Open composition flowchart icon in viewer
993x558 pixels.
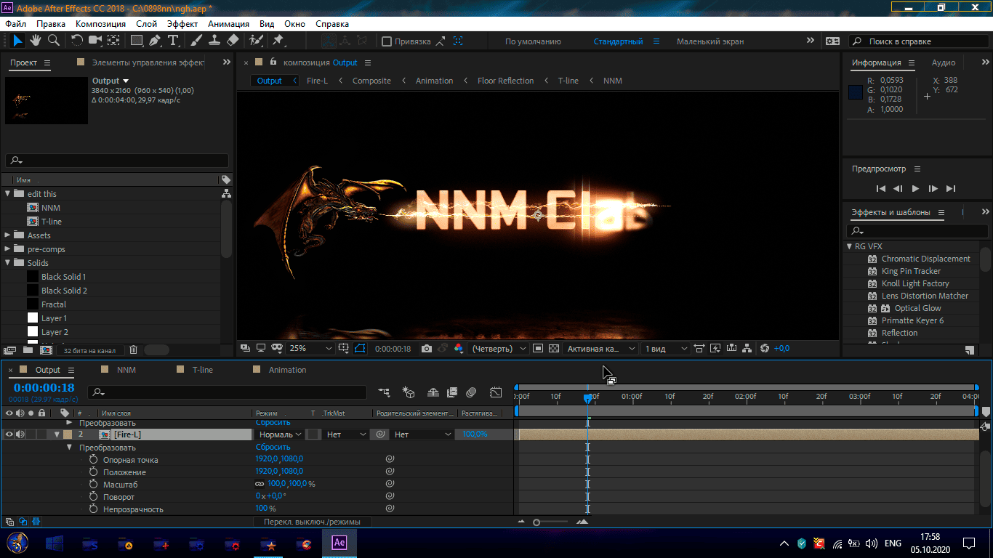747,349
